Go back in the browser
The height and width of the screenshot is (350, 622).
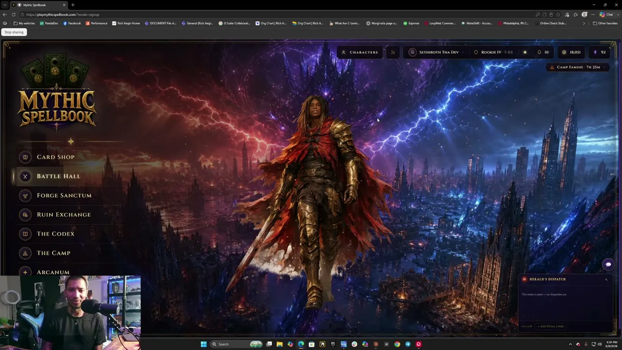click(x=4, y=15)
